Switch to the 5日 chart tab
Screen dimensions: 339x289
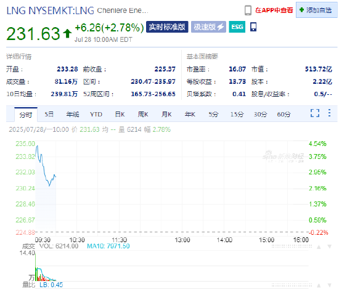(x=49, y=115)
